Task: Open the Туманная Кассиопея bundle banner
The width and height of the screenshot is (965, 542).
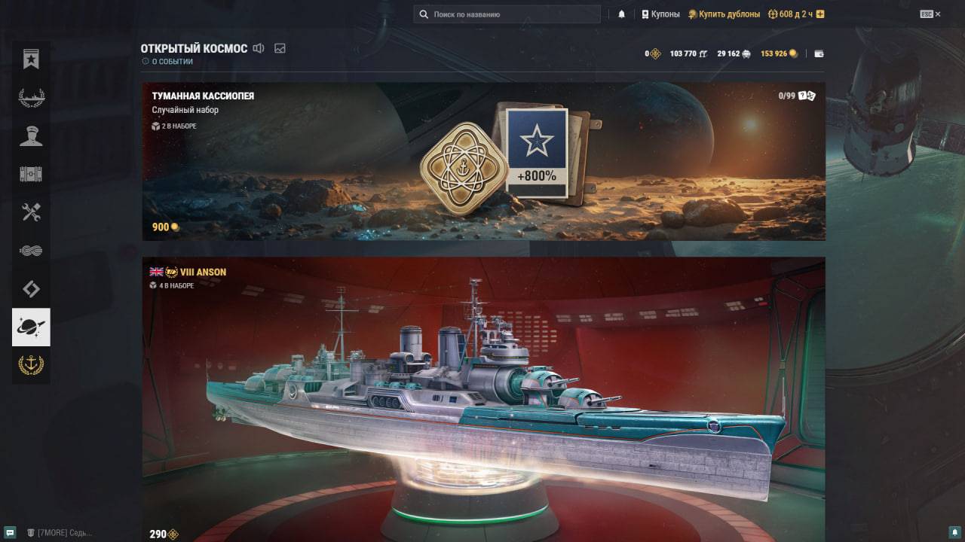Action: pos(483,161)
